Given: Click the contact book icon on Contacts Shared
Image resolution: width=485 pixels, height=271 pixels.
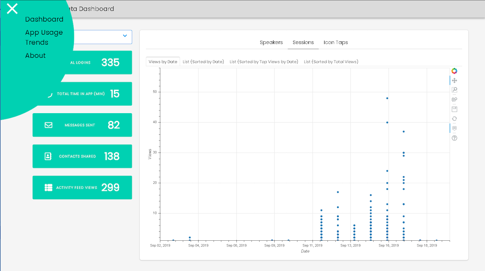Looking at the screenshot, I should [48, 156].
